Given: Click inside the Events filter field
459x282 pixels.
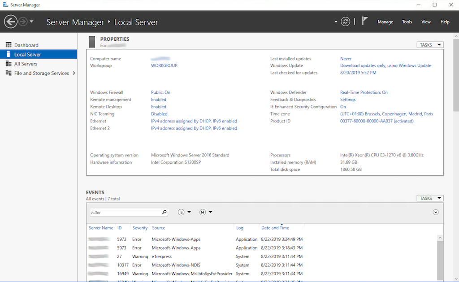Looking at the screenshot, I should [126, 212].
